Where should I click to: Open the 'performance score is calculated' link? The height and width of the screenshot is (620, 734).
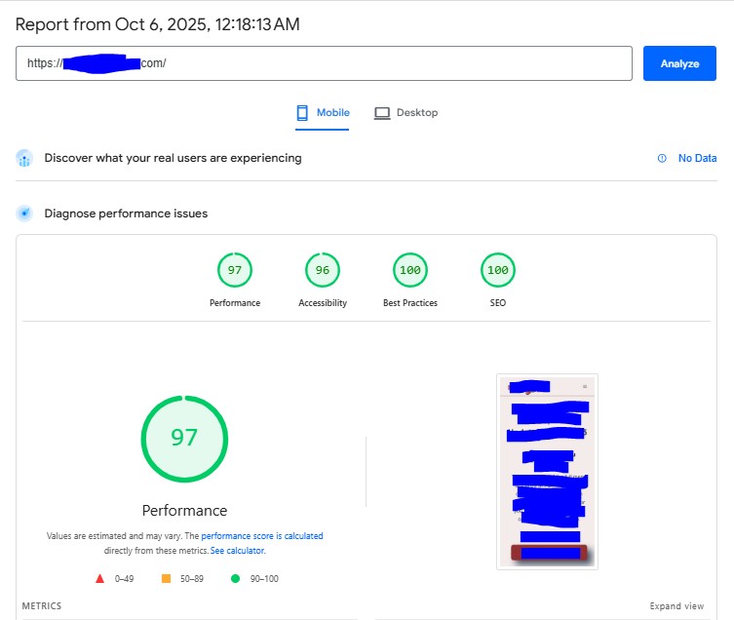(x=262, y=536)
